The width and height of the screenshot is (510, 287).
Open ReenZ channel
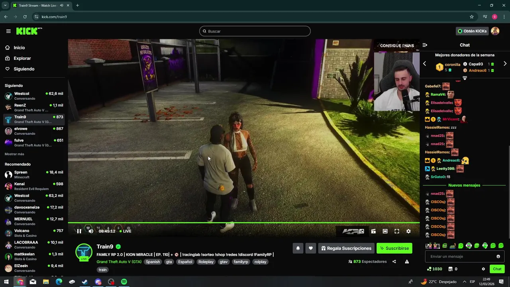coord(34,108)
